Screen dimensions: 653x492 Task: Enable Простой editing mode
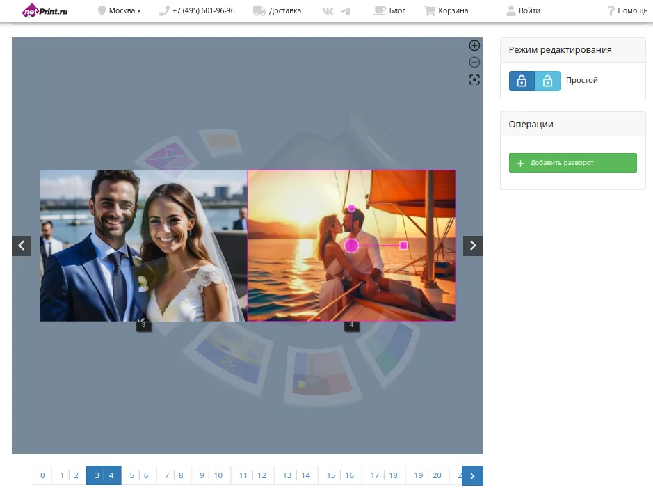(581, 80)
